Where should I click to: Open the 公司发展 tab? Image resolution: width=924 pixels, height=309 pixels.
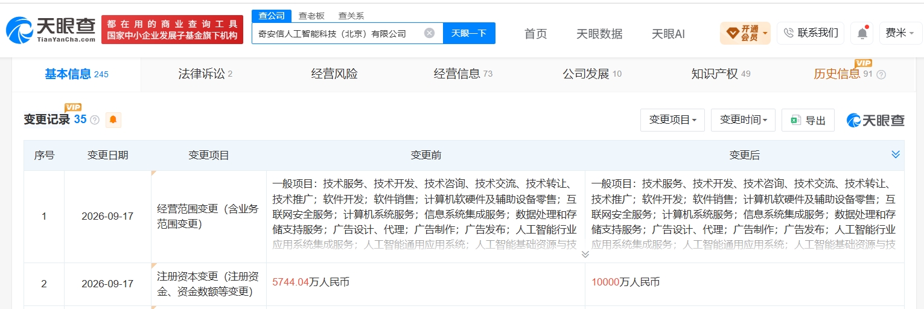point(592,74)
